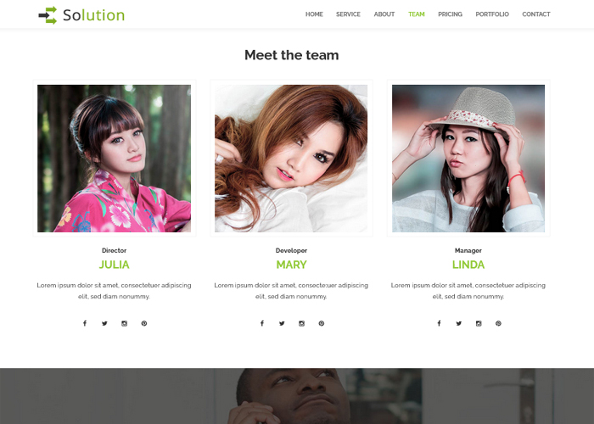
Task: Open Mary's Facebook icon
Action: (262, 323)
